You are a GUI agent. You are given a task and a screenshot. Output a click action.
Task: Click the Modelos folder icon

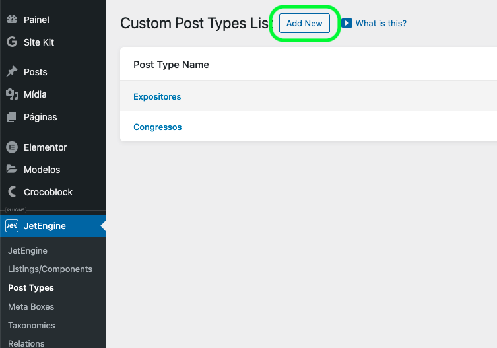[12, 170]
